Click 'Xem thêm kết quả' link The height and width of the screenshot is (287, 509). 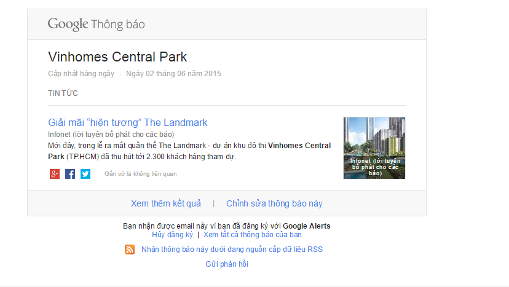click(x=166, y=203)
